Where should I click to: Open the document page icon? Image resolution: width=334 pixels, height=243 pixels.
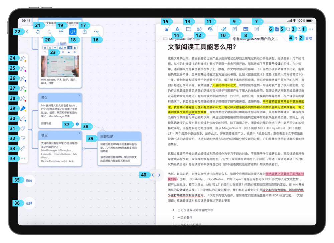pyautogui.click(x=277, y=29)
